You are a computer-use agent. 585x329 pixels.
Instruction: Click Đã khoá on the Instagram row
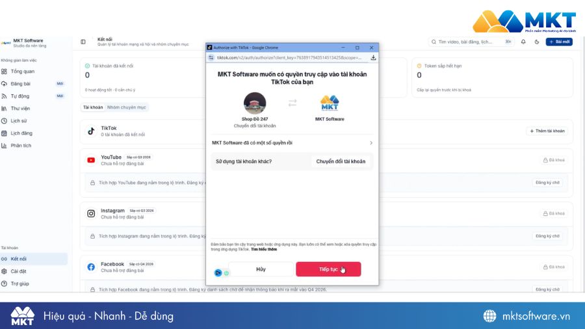[554, 213]
